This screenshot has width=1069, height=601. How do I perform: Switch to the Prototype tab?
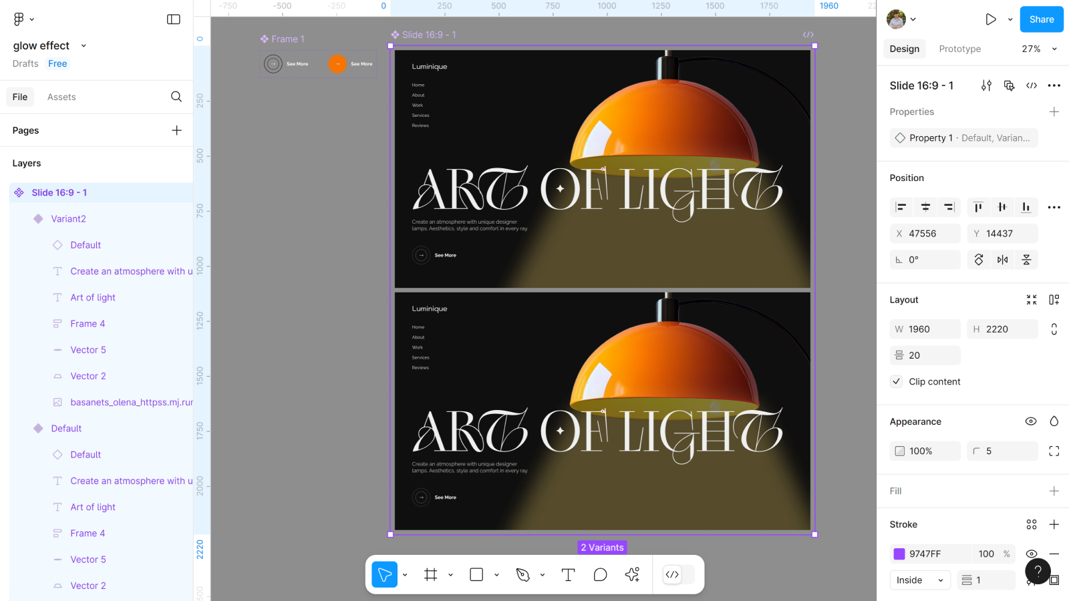pos(959,49)
